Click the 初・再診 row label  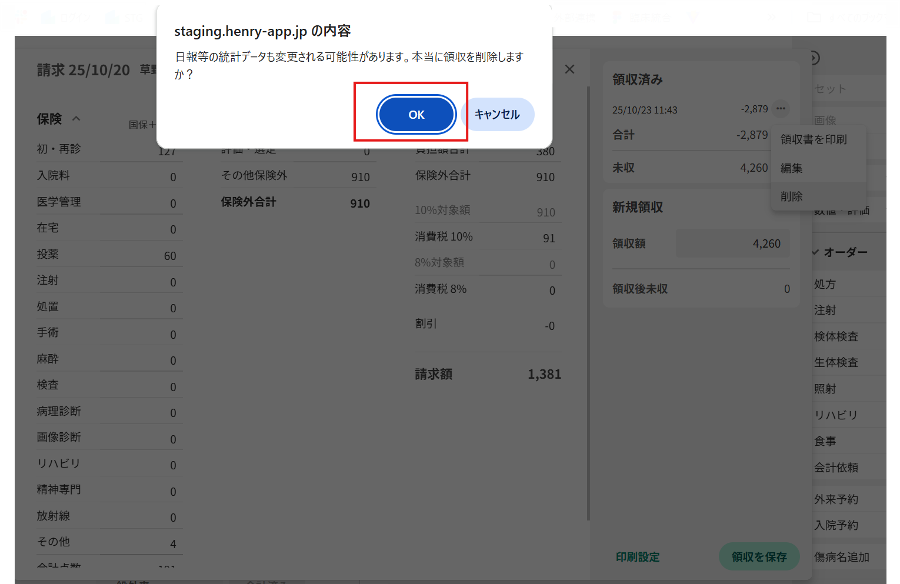click(59, 149)
